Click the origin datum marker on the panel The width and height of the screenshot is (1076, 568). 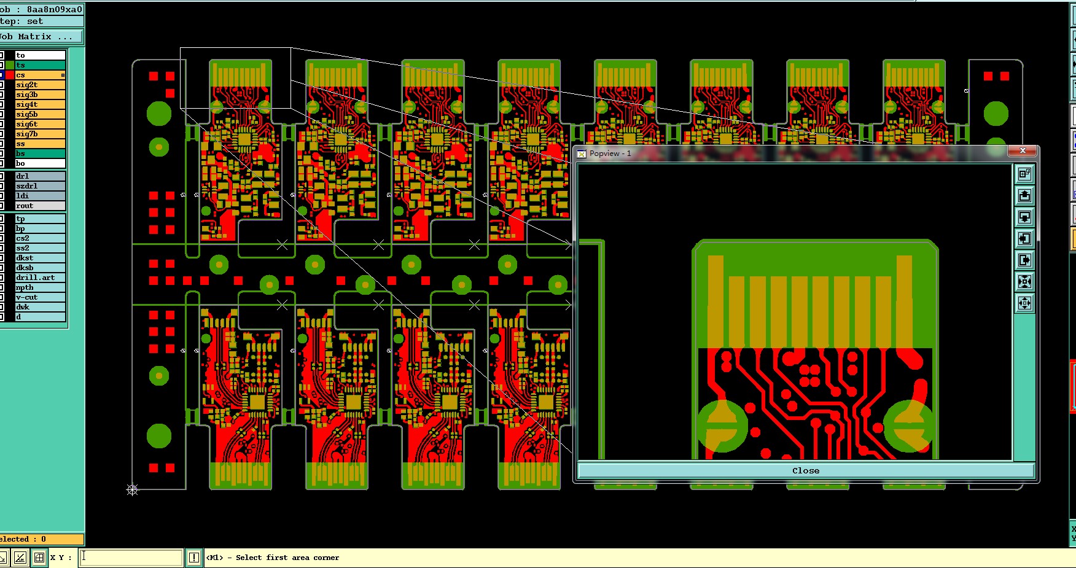click(x=132, y=489)
